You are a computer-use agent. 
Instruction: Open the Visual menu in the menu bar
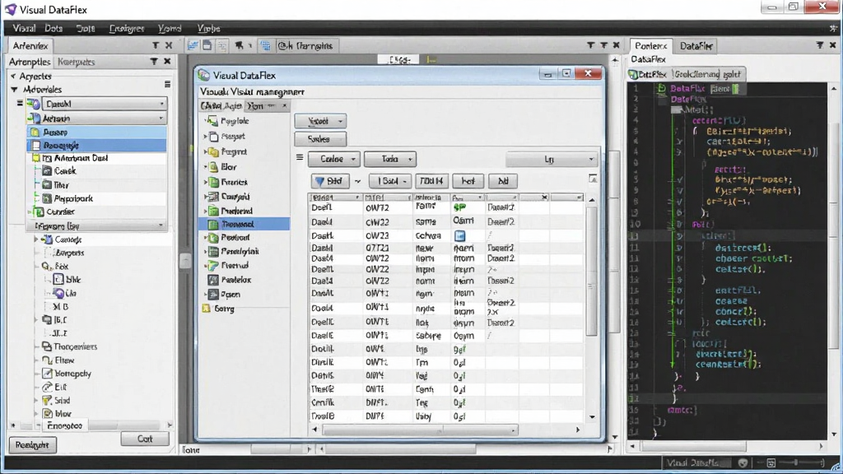[24, 28]
